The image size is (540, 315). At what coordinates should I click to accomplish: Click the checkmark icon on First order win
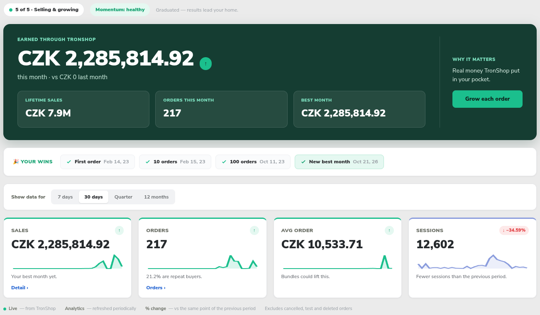69,162
